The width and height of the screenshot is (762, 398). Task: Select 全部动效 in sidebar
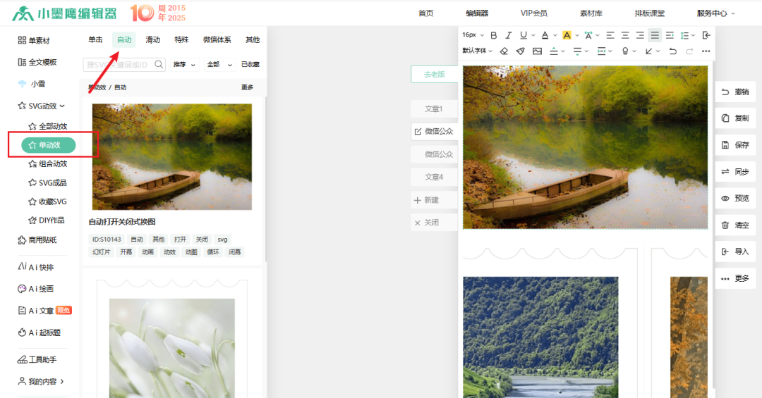tap(48, 126)
